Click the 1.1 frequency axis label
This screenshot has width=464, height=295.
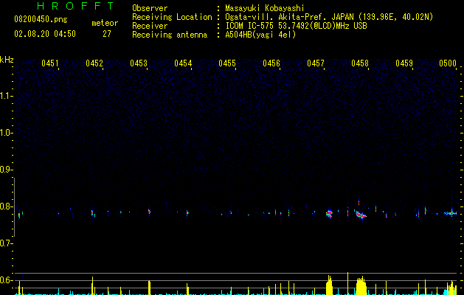tap(6, 96)
